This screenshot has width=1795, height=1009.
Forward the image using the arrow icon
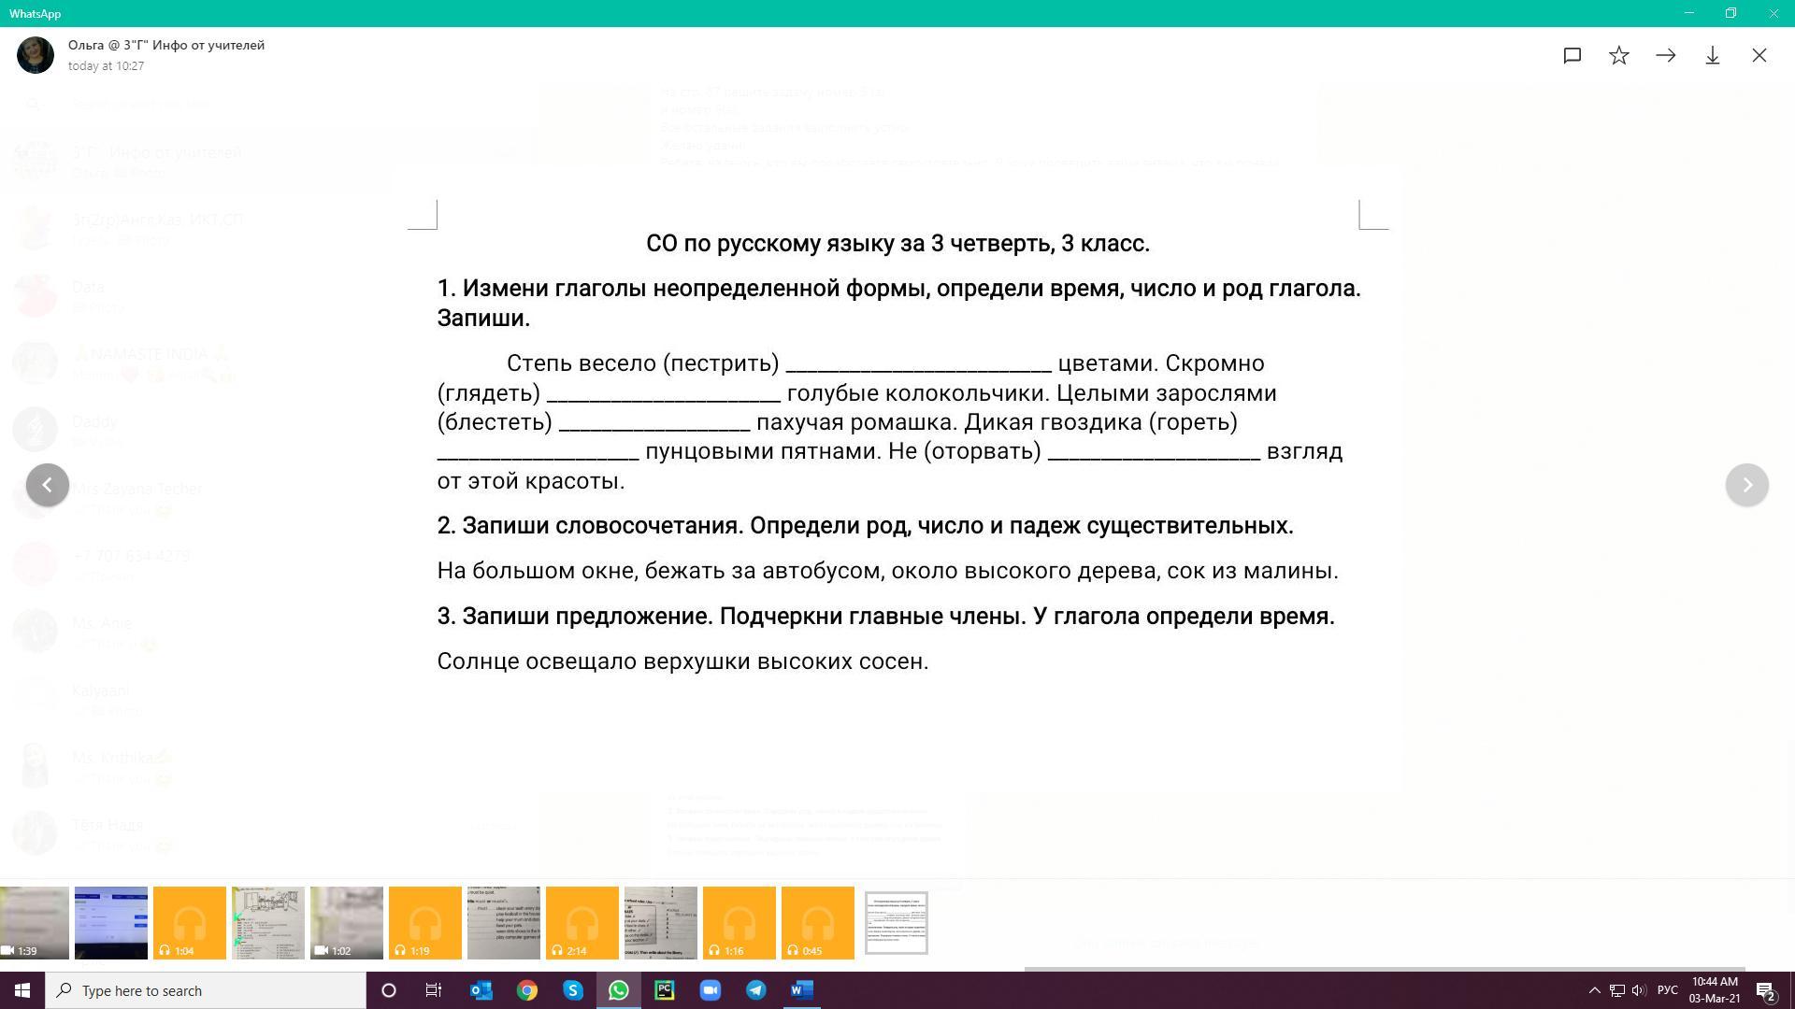point(1666,56)
